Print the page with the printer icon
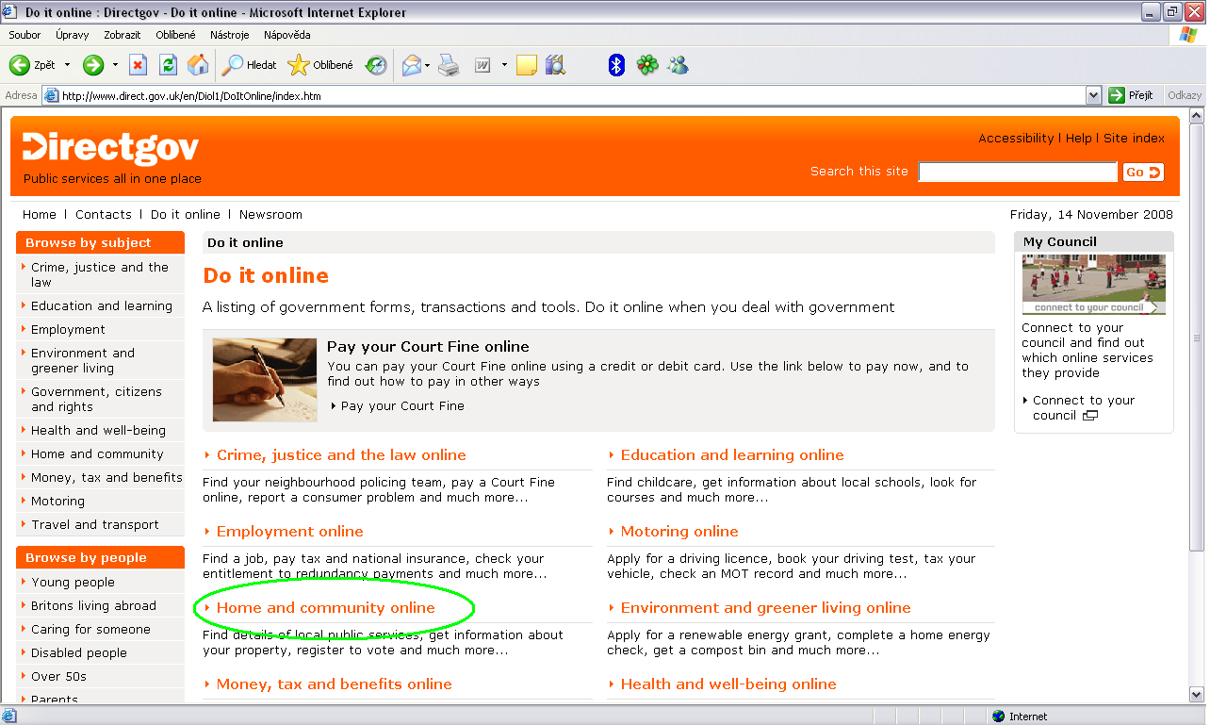This screenshot has width=1210, height=725. pyautogui.click(x=449, y=65)
